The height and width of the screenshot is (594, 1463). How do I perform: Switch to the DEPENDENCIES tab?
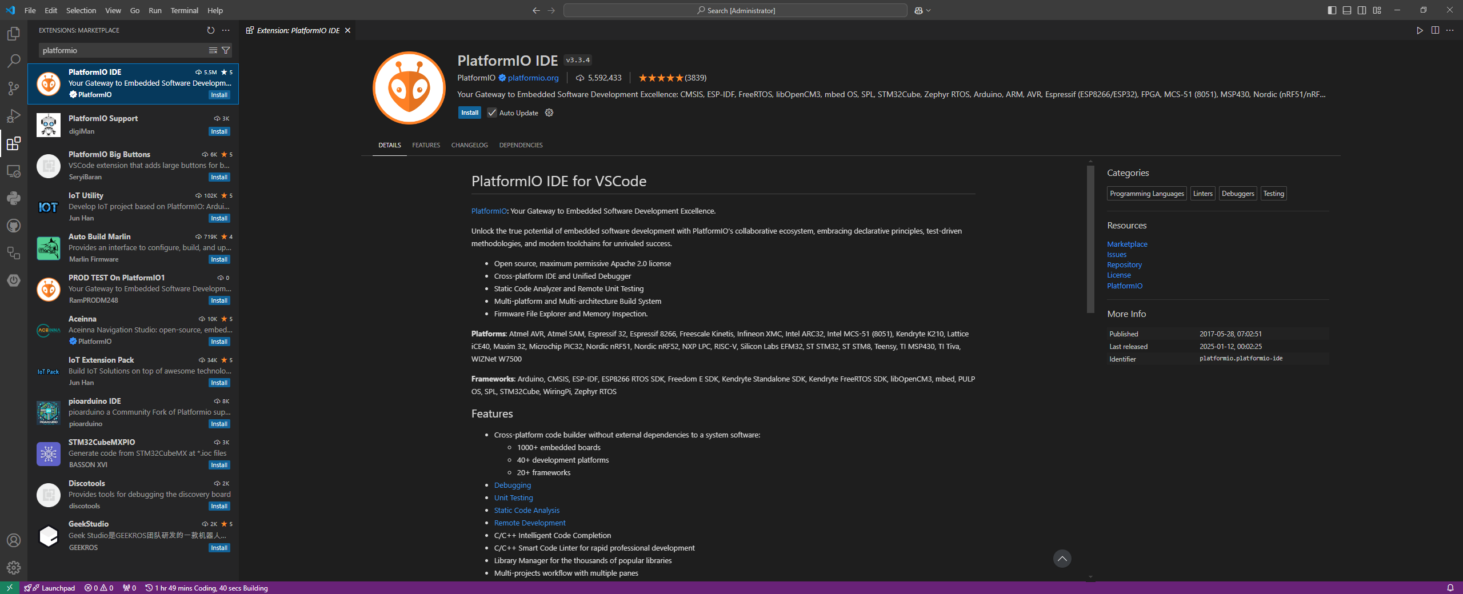pos(521,145)
